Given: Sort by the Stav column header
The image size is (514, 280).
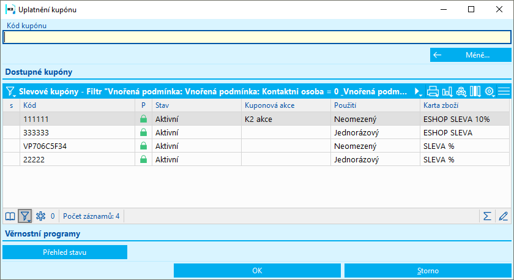Looking at the screenshot, I should point(196,105).
